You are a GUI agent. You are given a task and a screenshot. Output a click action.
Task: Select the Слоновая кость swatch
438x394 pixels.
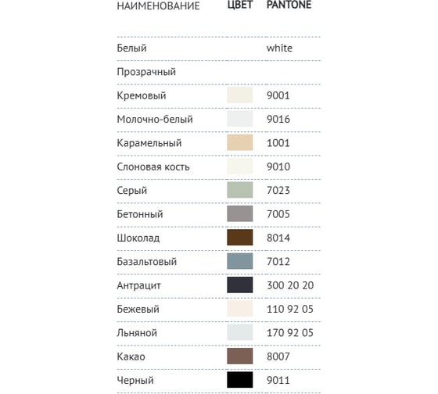coord(239,167)
